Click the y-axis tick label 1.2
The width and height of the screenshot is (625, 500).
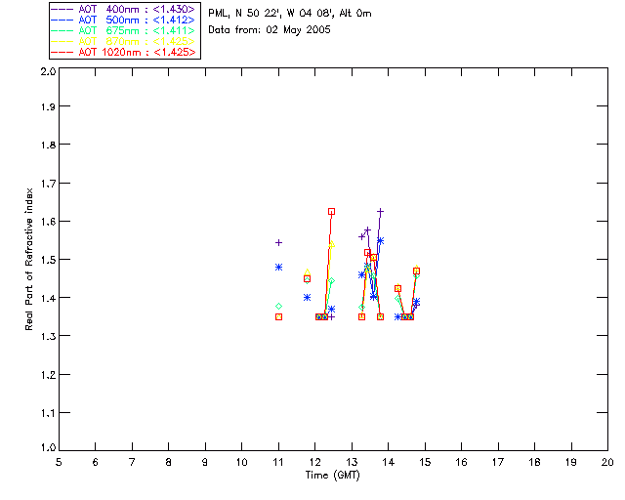pos(48,375)
